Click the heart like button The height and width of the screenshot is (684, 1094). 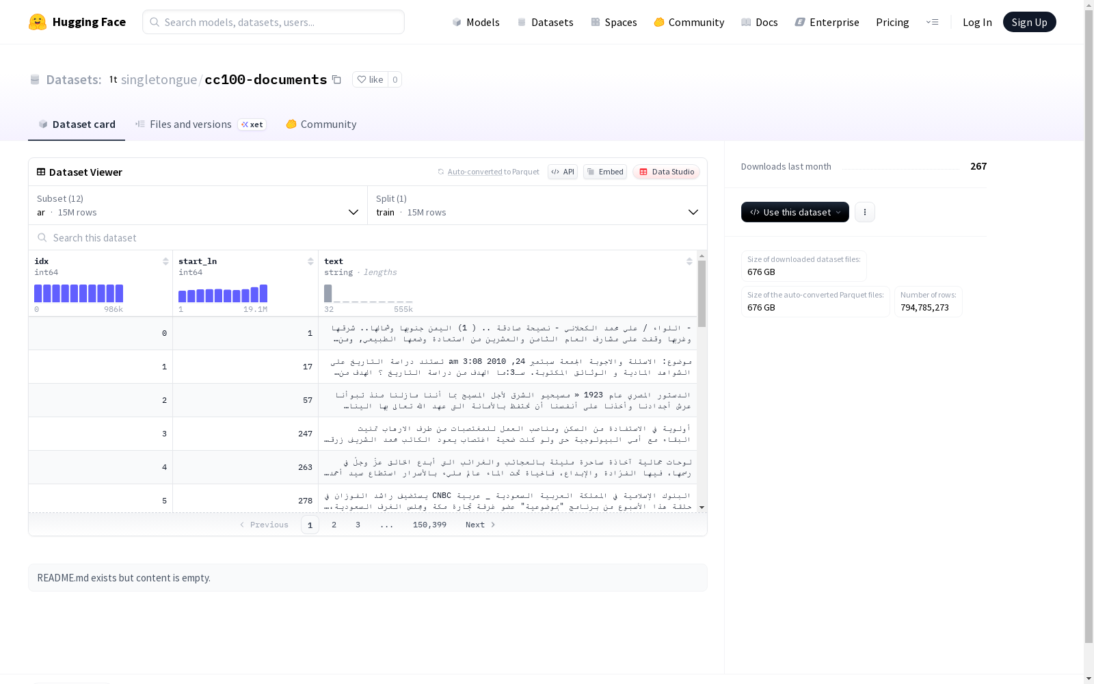(371, 79)
